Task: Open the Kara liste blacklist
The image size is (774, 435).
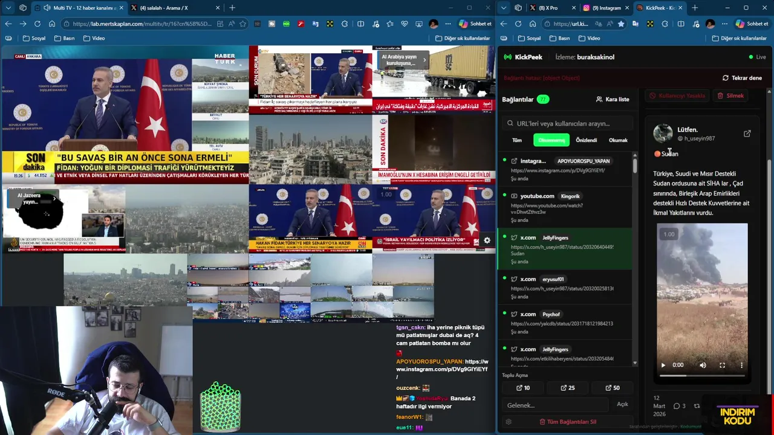Action: click(x=613, y=99)
